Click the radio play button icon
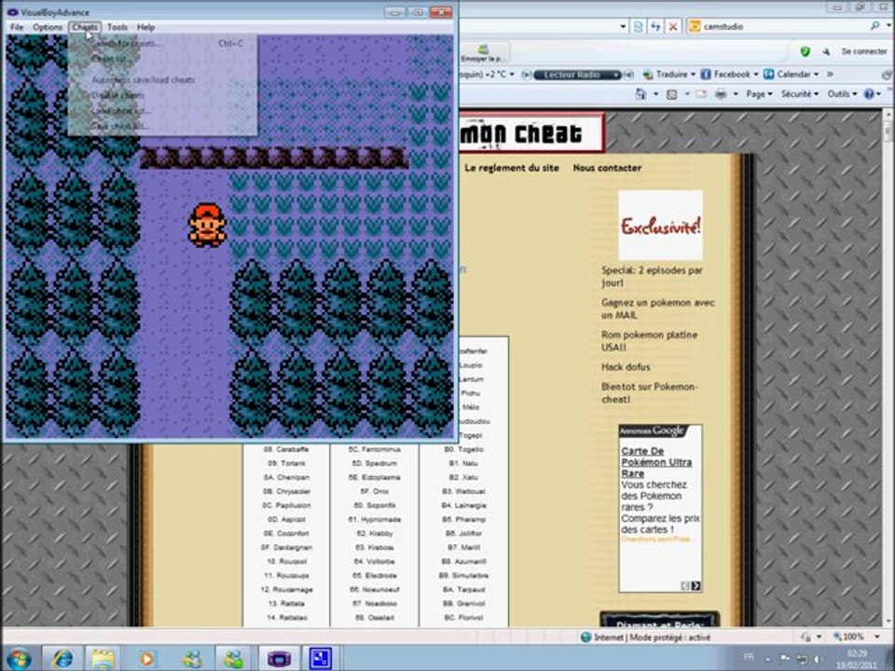Screen dimensions: 895x671 (x=526, y=75)
